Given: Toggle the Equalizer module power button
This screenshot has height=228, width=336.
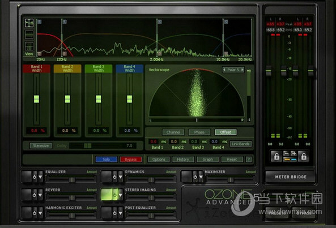Looking at the screenshot, I should pyautogui.click(x=35, y=177).
